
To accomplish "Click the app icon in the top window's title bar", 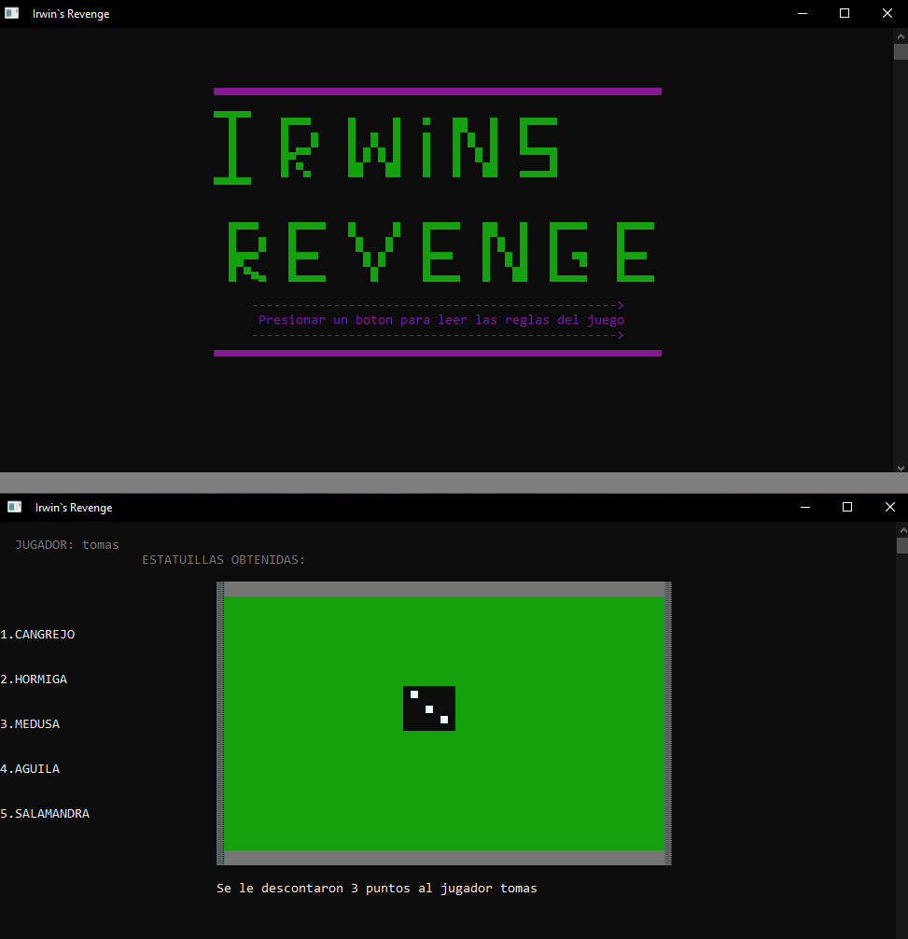I will pos(12,13).
